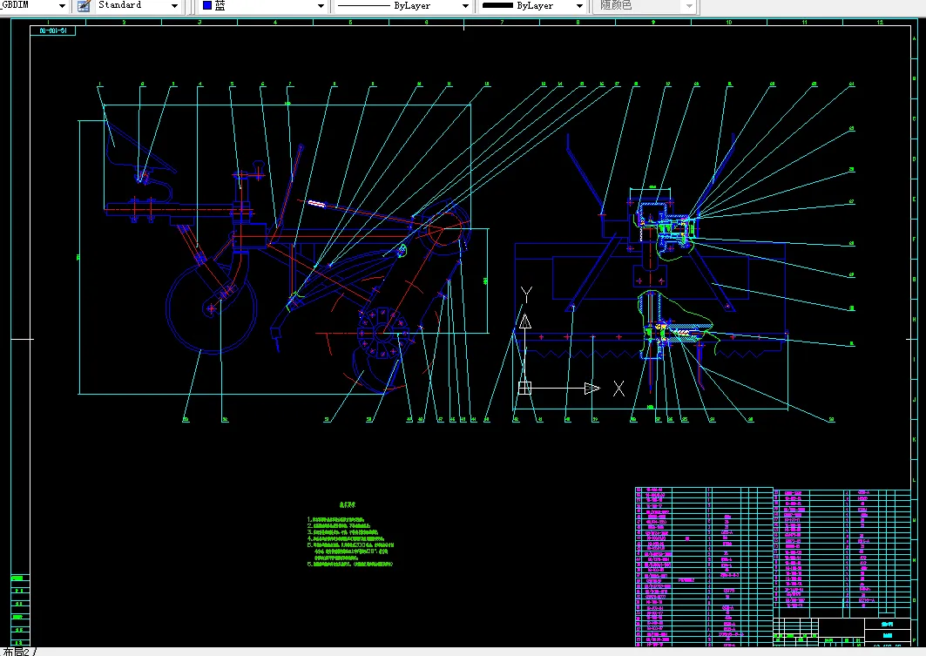Open the lineweight ByLayer dropdown

(x=579, y=6)
